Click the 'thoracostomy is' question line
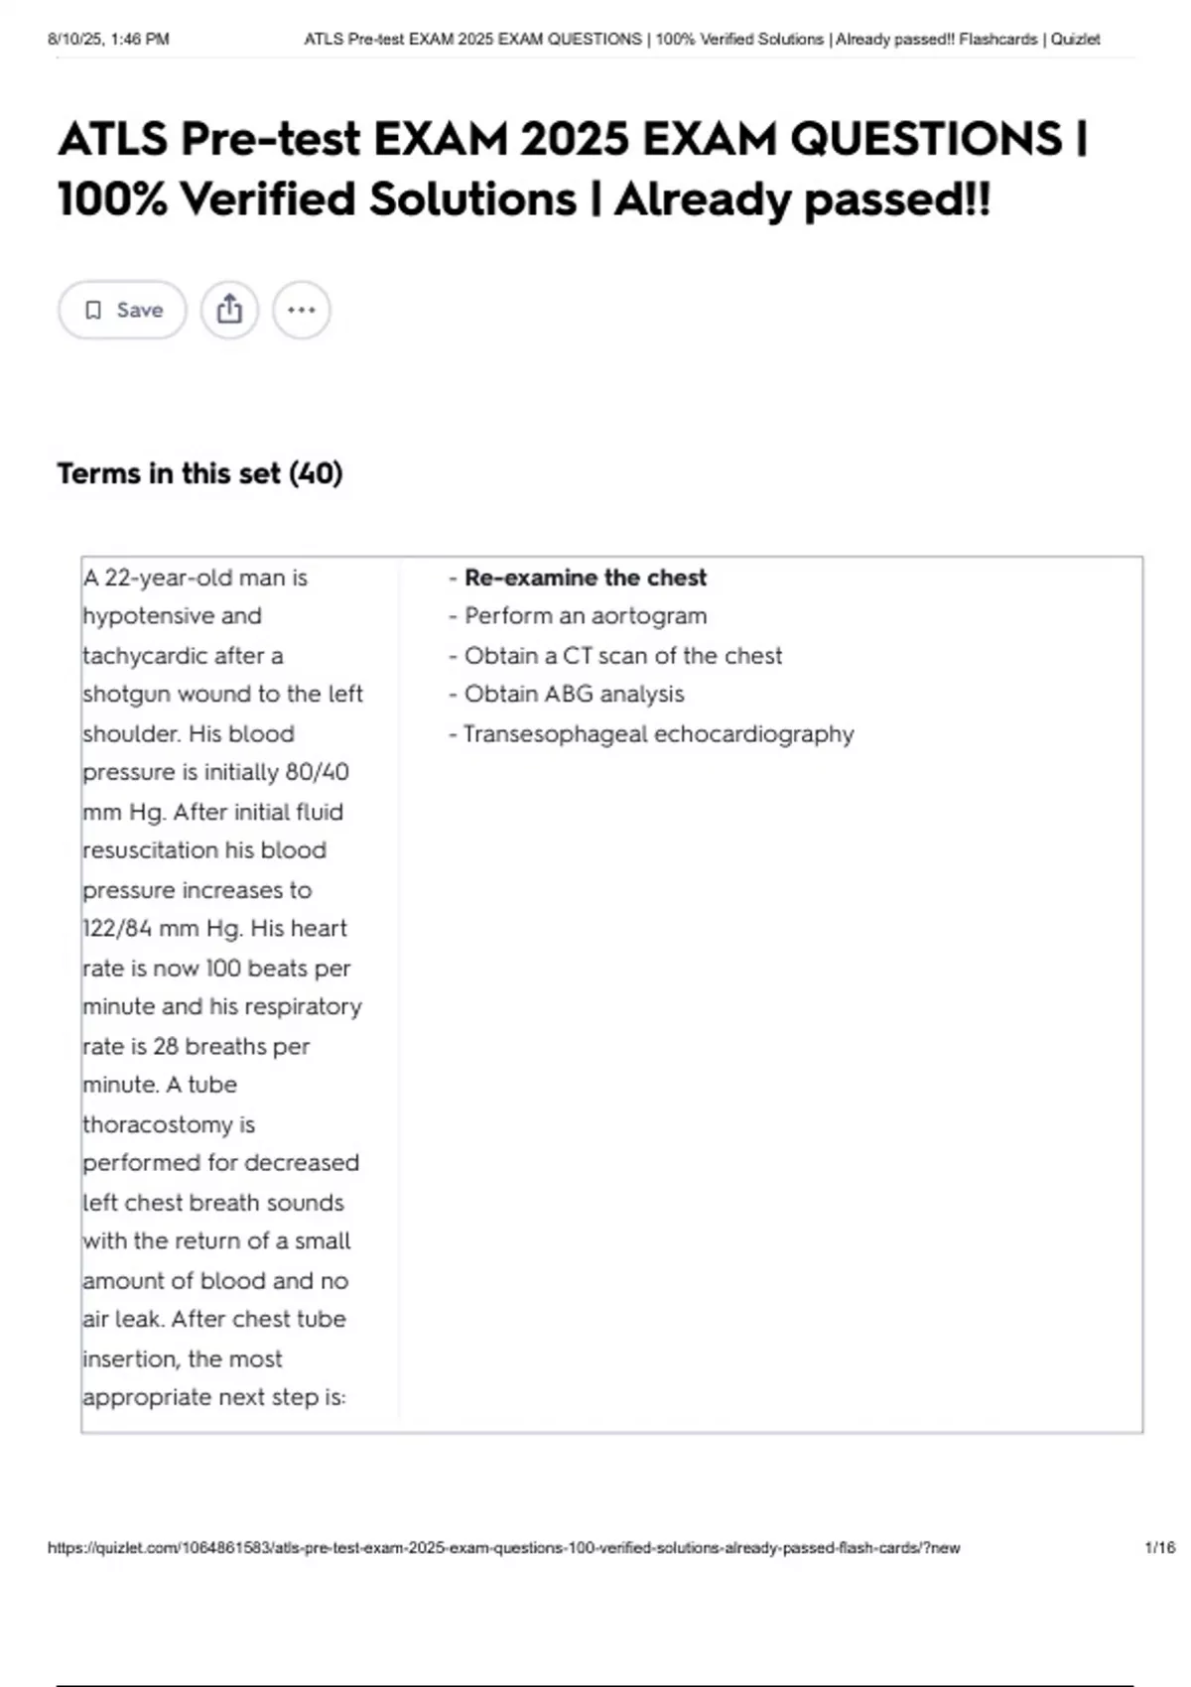 pos(169,1124)
